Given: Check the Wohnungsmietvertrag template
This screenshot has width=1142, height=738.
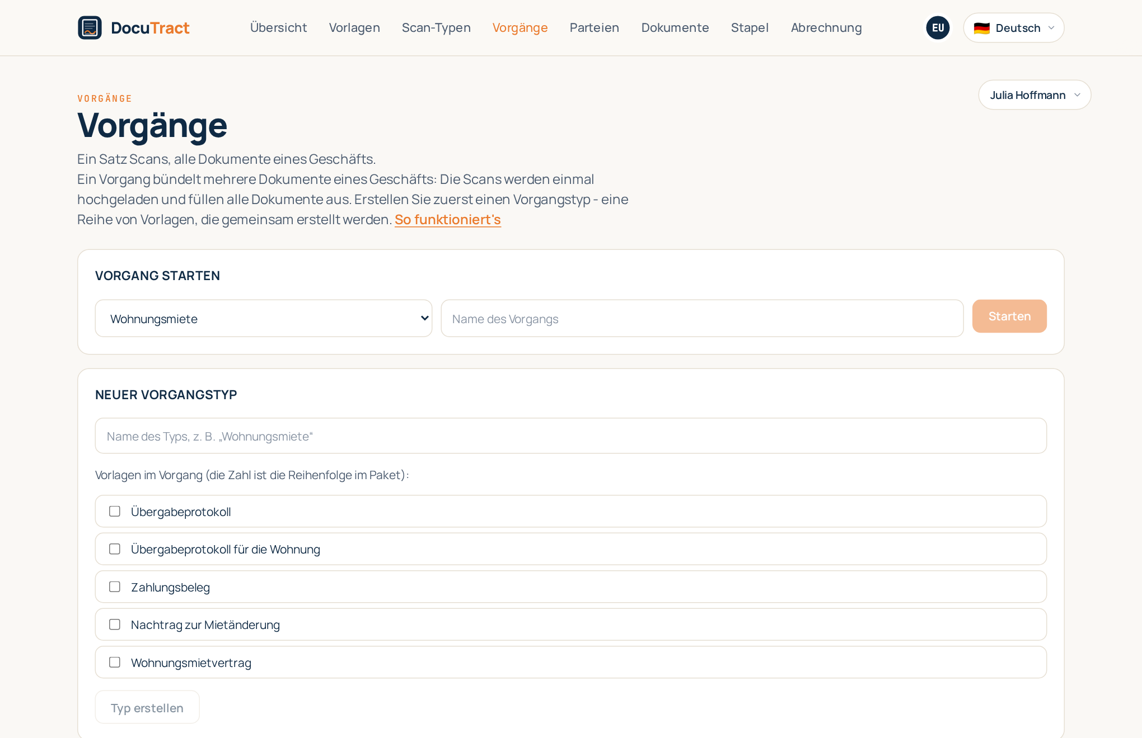Looking at the screenshot, I should (115, 663).
